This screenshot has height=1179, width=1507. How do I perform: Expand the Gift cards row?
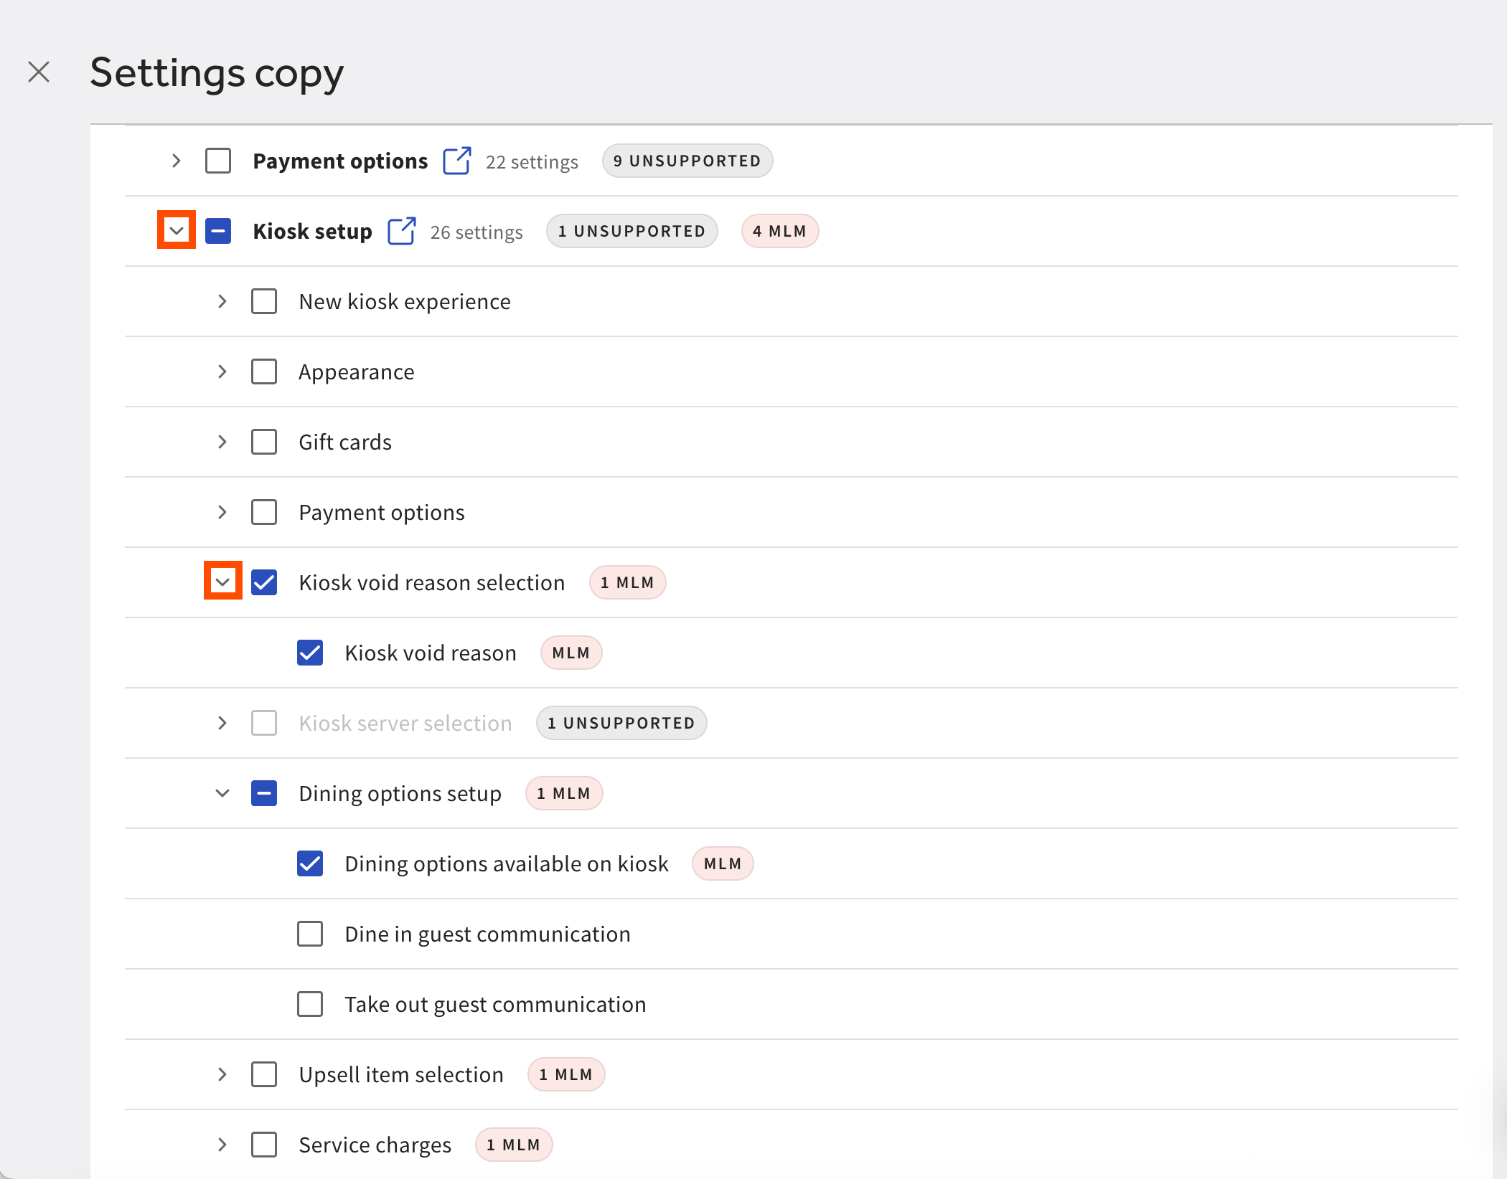[x=222, y=442]
